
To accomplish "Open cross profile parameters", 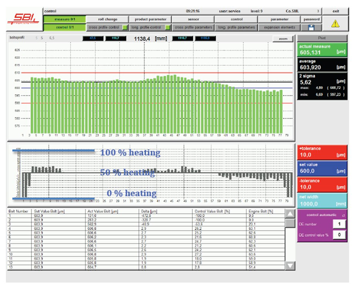I will [x=193, y=27].
